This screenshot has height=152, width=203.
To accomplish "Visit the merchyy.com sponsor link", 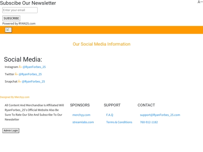I will tap(81, 115).
